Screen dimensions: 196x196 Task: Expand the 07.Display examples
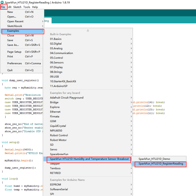[88, 67]
